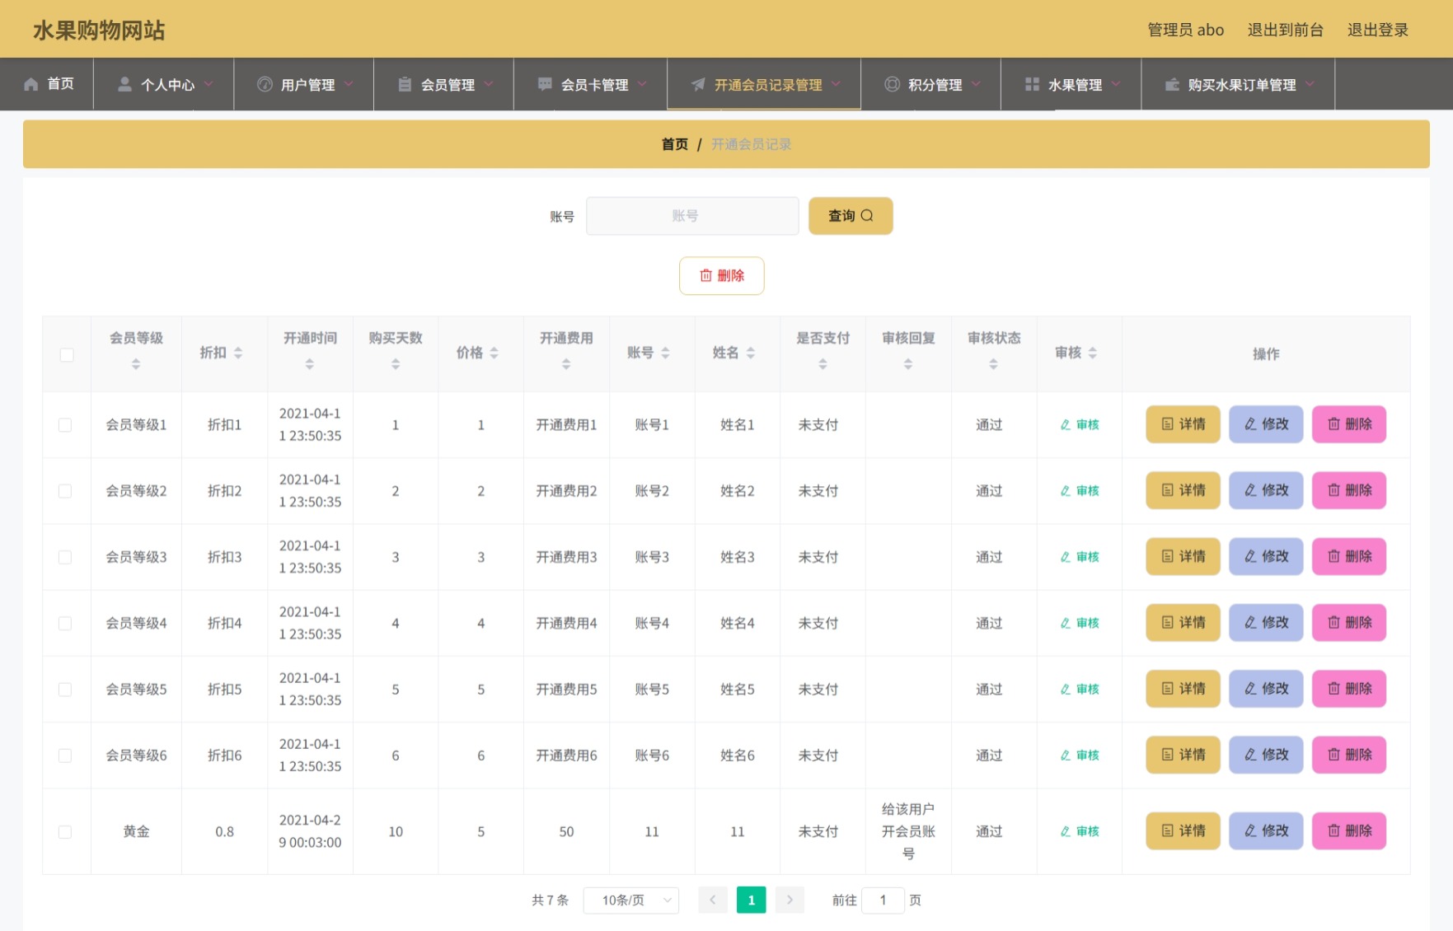This screenshot has height=931, width=1453.
Task: Check the checkbox for 会员等级4 row
Action: (x=65, y=624)
